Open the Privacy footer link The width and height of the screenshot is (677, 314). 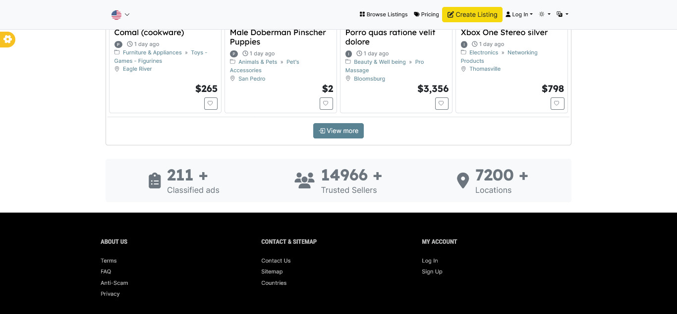[110, 294]
